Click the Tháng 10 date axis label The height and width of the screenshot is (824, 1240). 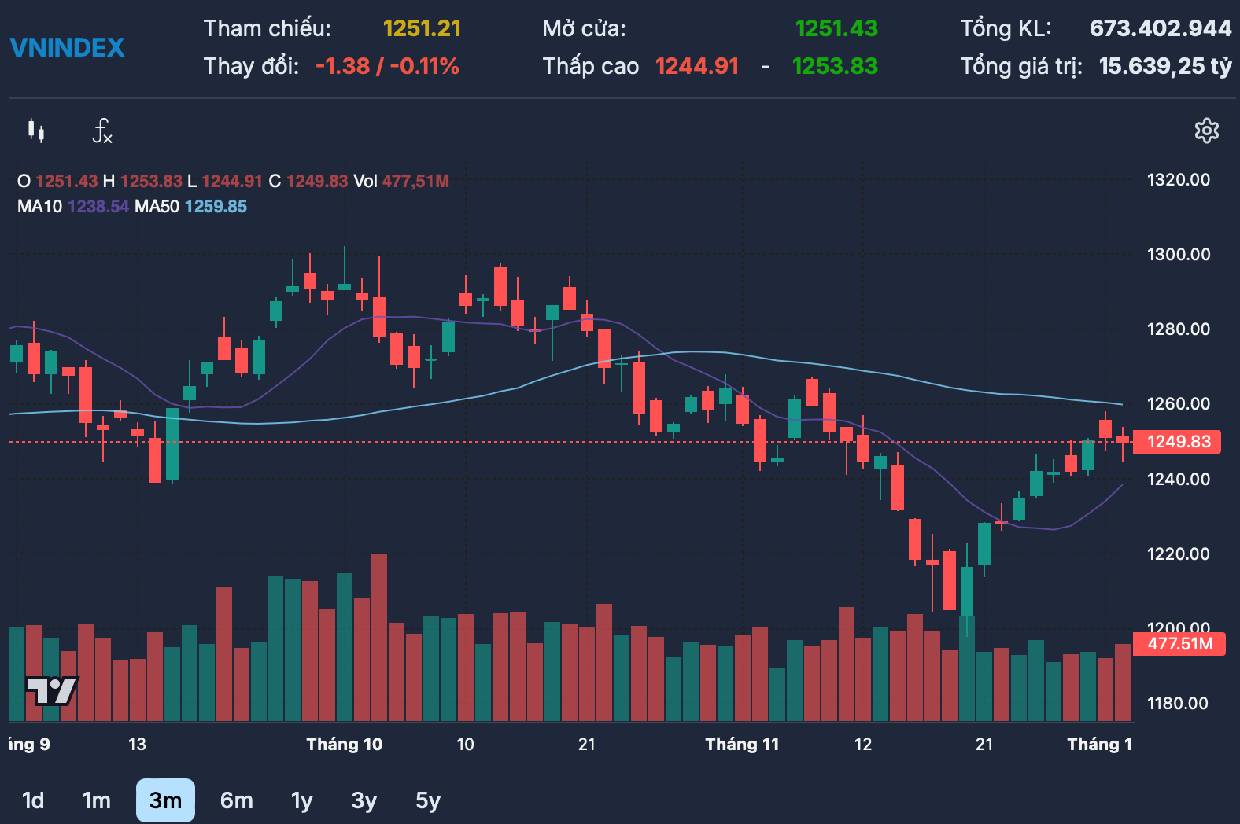point(345,745)
